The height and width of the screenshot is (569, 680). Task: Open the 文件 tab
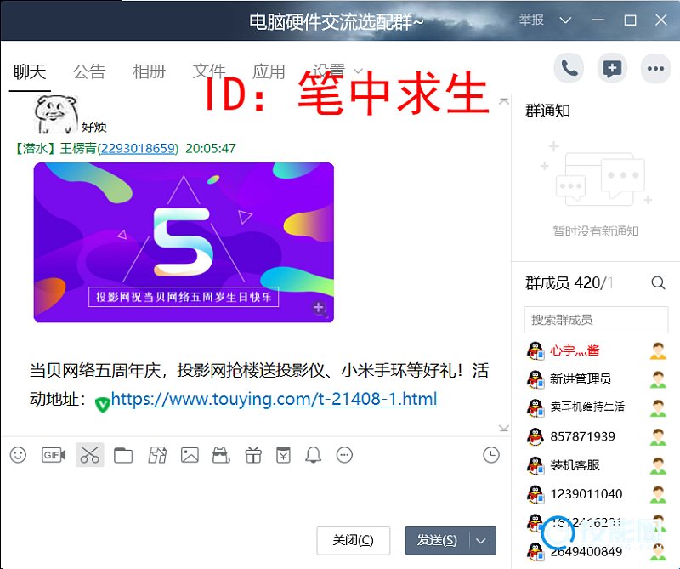(x=209, y=71)
